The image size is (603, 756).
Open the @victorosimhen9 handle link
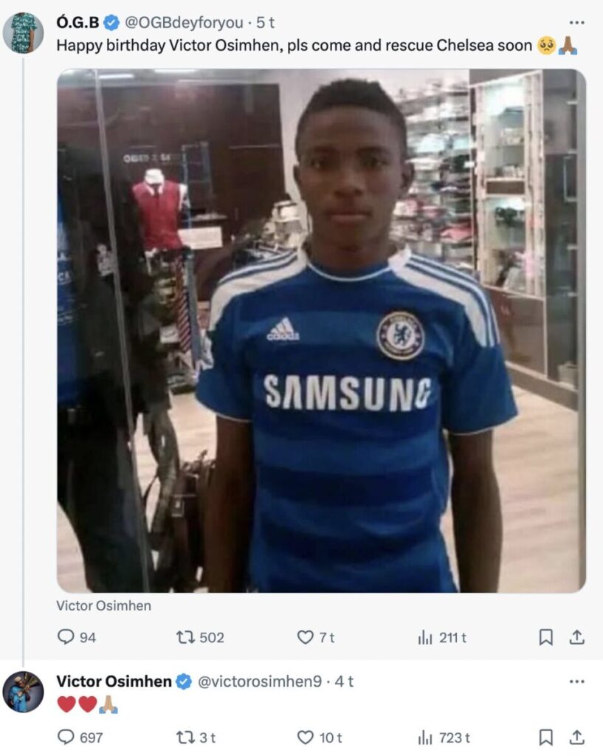pos(259,681)
